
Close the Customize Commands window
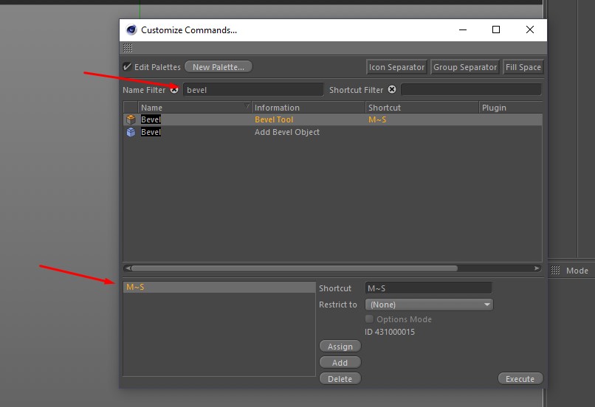pyautogui.click(x=530, y=29)
